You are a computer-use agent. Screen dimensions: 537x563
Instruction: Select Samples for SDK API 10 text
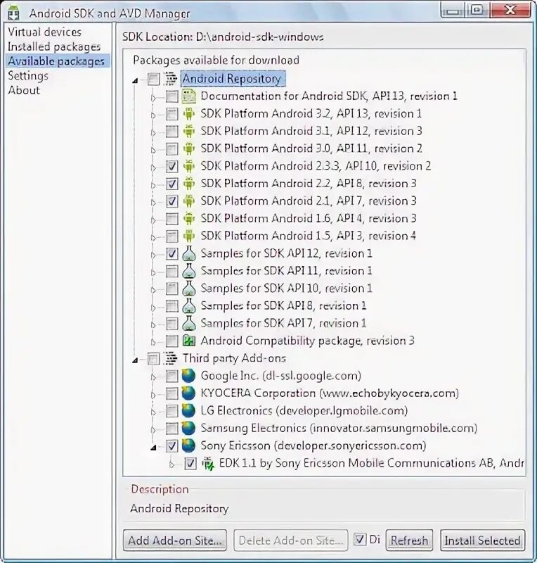click(x=286, y=289)
